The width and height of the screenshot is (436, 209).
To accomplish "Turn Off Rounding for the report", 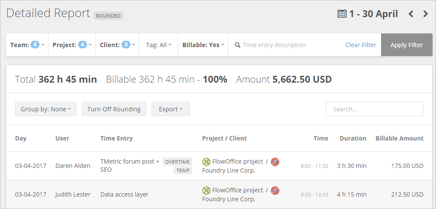I will coord(114,109).
